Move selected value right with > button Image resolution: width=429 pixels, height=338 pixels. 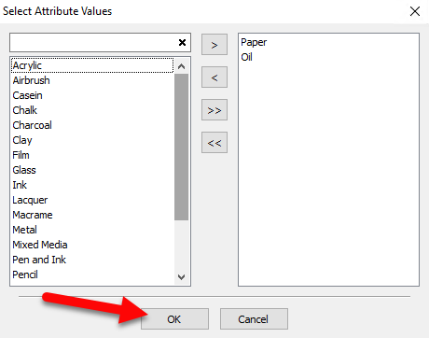coord(214,45)
